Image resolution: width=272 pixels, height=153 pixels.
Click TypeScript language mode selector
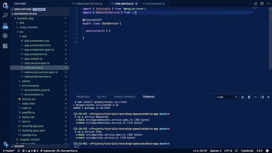247,151
